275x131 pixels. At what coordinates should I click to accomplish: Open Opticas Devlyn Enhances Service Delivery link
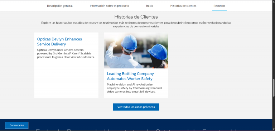click(x=59, y=42)
